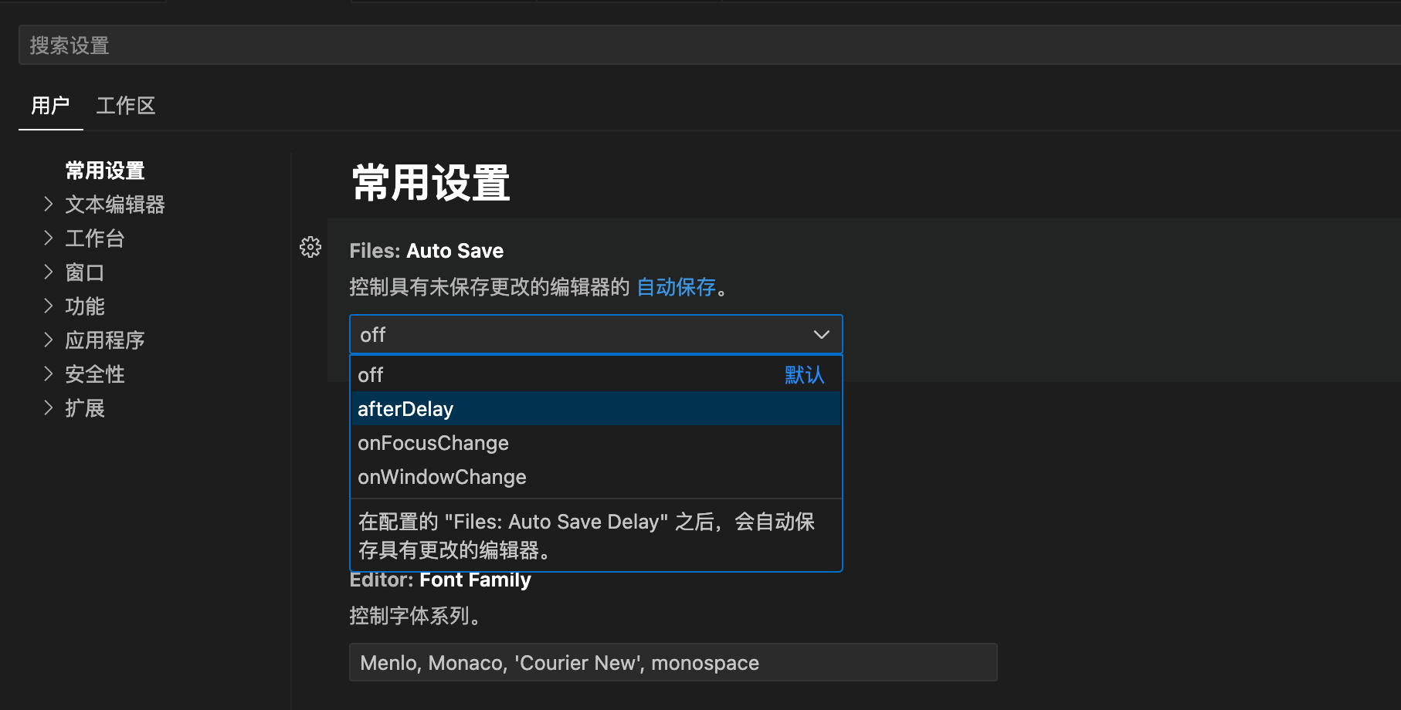1401x710 pixels.
Task: Choose the off option in dropdown list
Action: coord(371,375)
